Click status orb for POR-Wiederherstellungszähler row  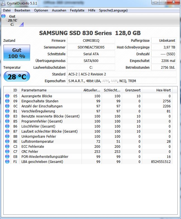pyautogui.click(x=7, y=156)
